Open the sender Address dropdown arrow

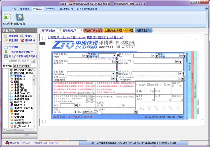pyautogui.click(x=114, y=62)
